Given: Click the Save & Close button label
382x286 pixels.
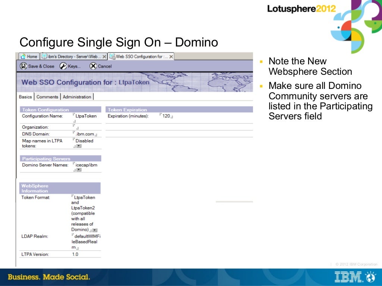Looking at the screenshot, I should (41, 66).
